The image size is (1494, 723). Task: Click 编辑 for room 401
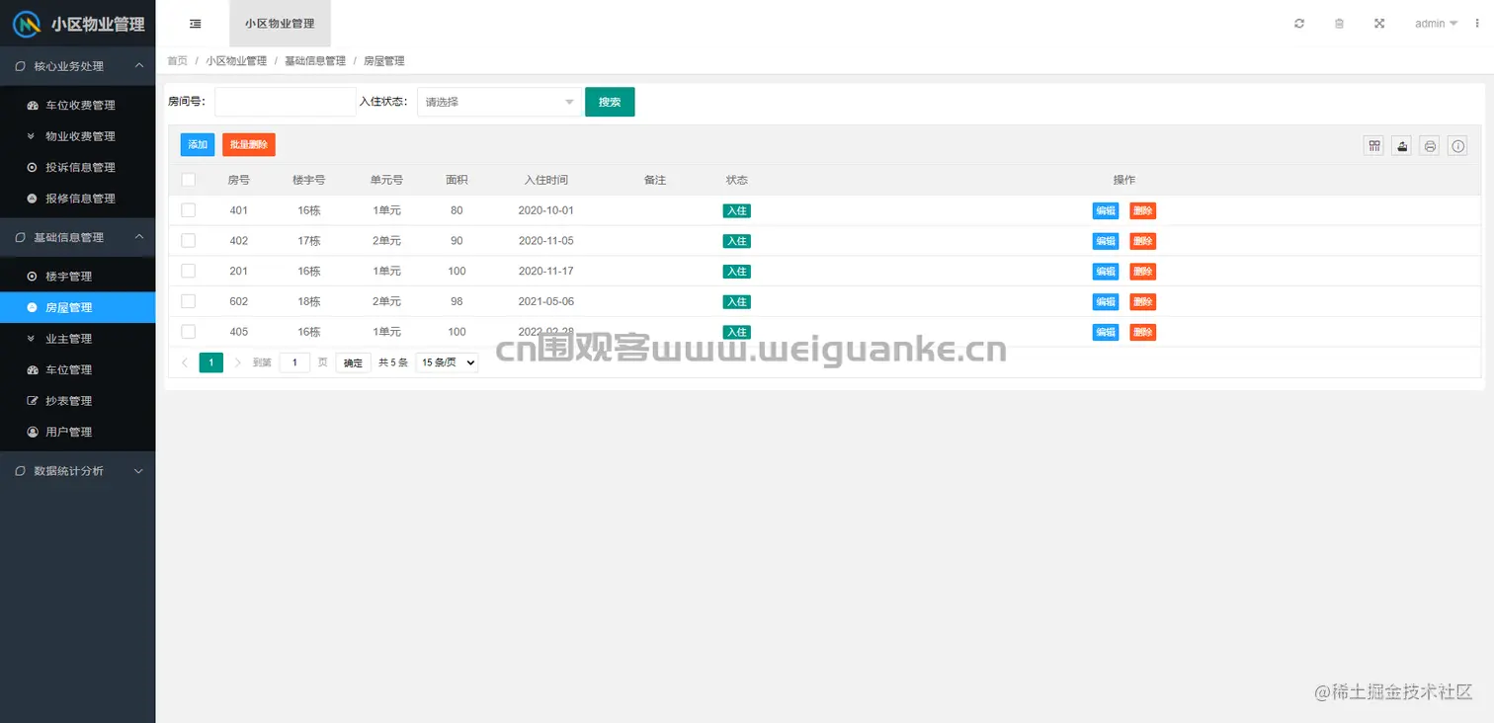(x=1106, y=210)
